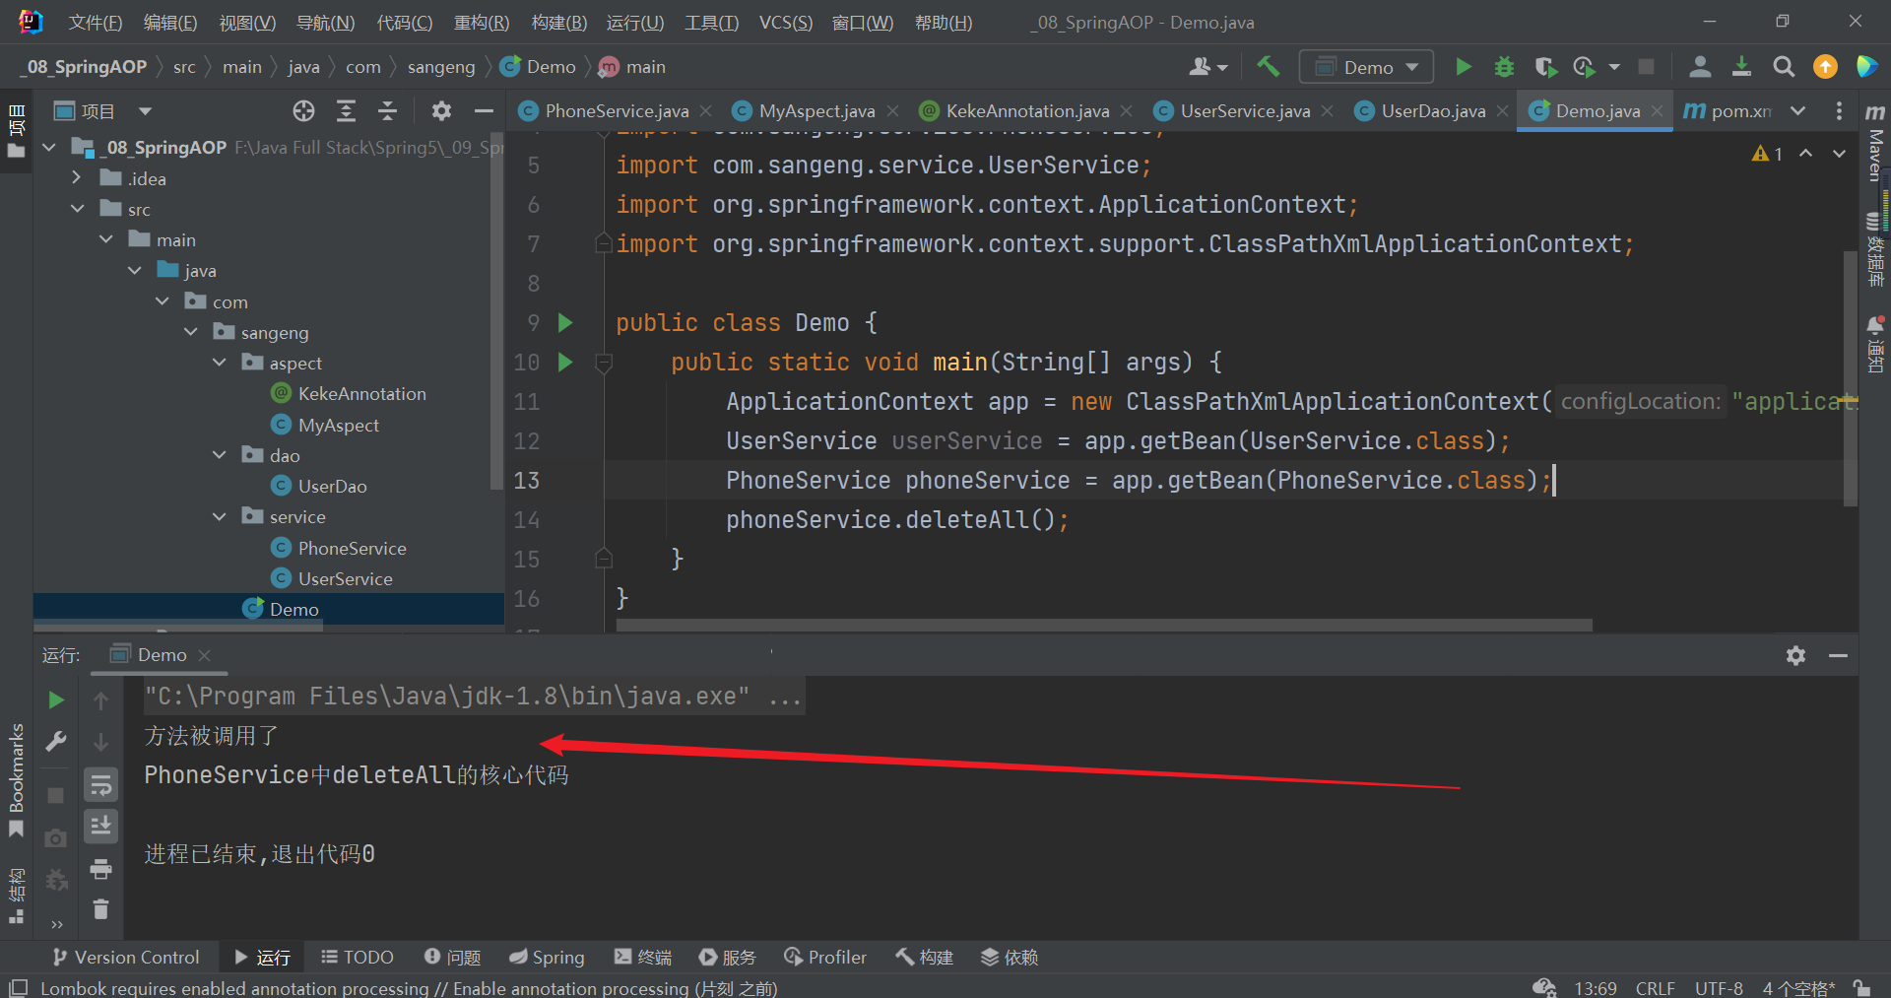Rerun Demo in Run tool window
This screenshot has height=998, width=1891.
tap(56, 699)
